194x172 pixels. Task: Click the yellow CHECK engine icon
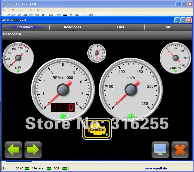97,129
